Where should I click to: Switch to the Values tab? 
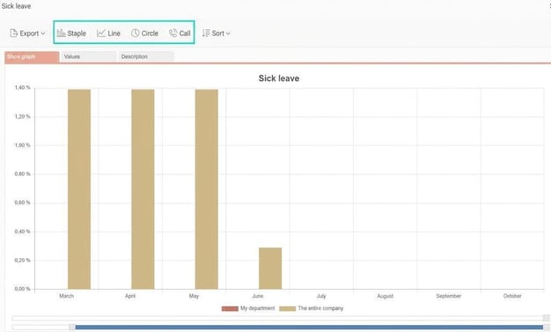pyautogui.click(x=89, y=56)
